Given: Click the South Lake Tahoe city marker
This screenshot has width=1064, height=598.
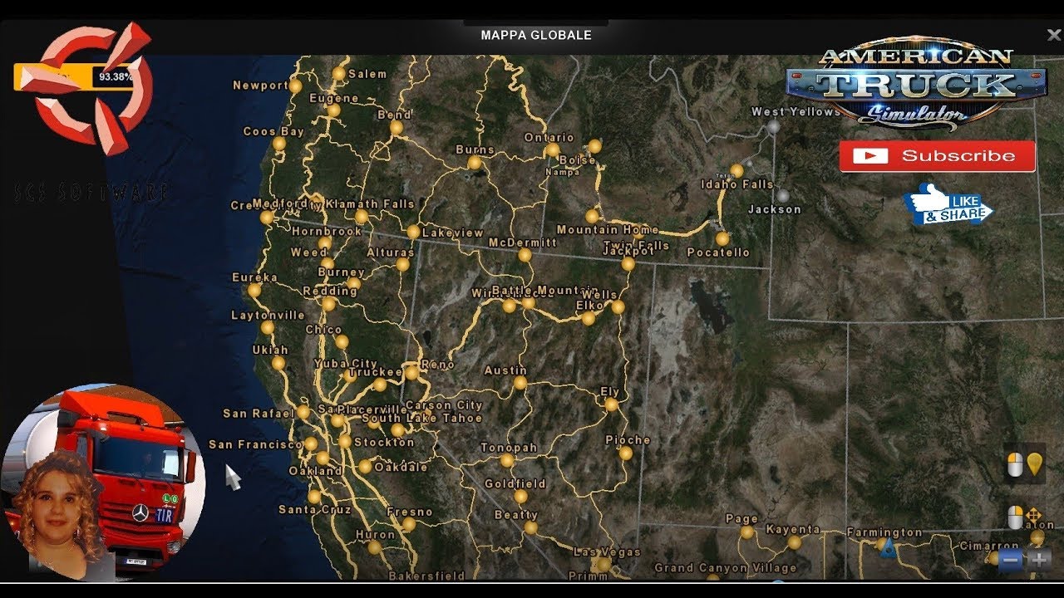Looking at the screenshot, I should [x=397, y=430].
